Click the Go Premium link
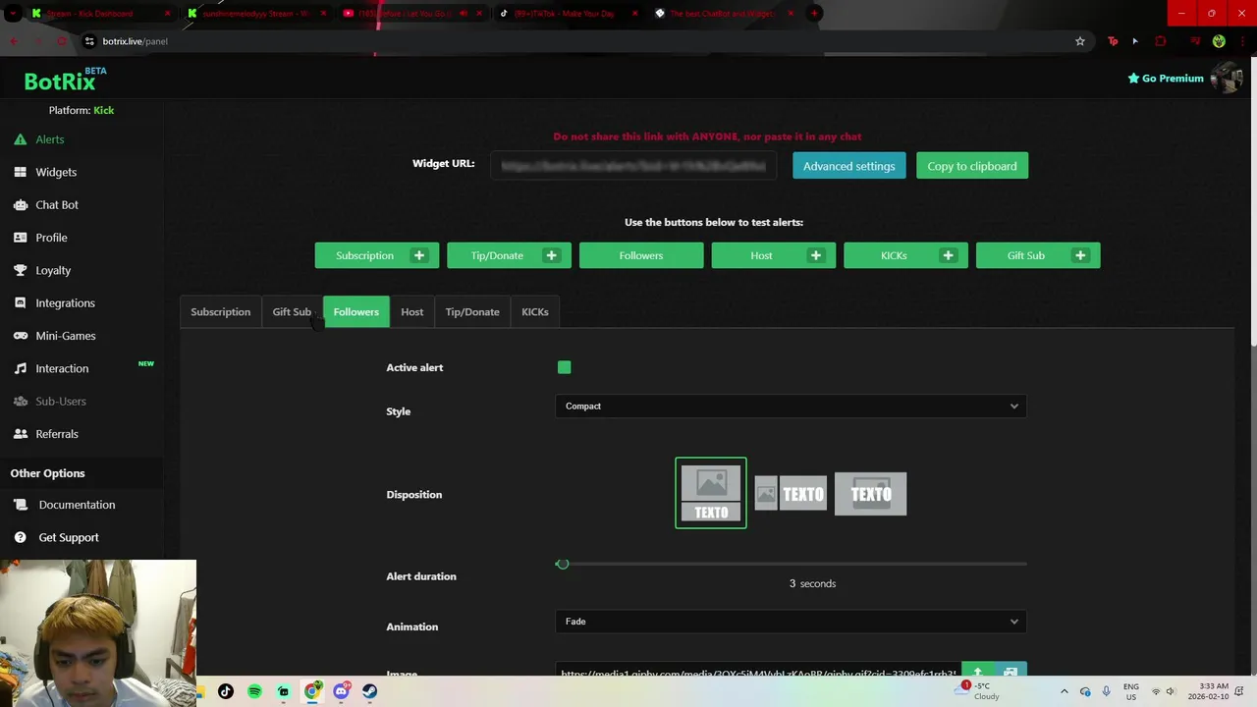 point(1166,79)
